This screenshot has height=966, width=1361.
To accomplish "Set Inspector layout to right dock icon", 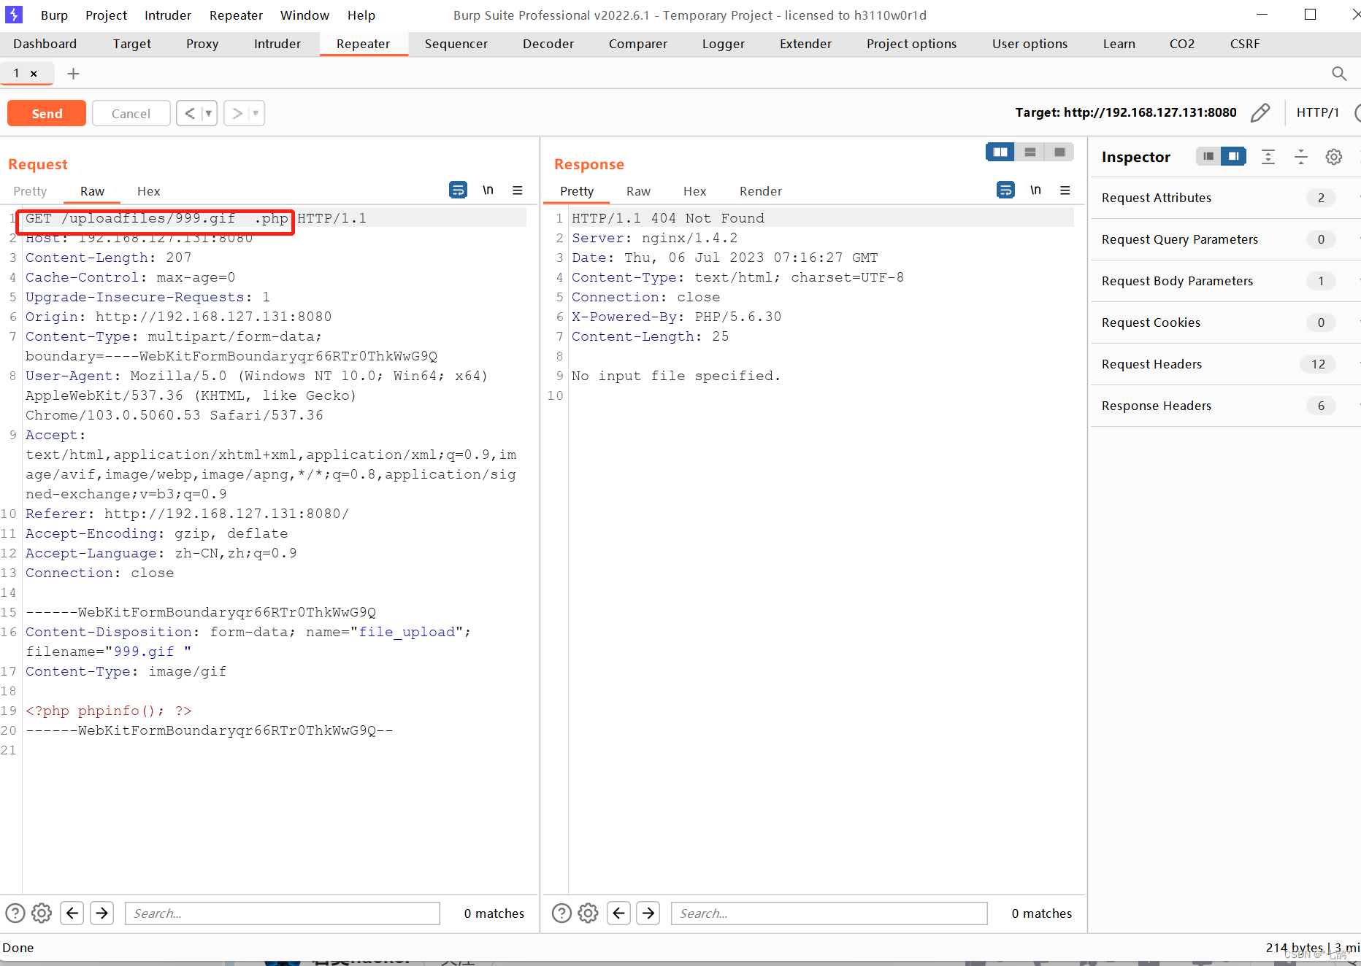I will [x=1234, y=156].
